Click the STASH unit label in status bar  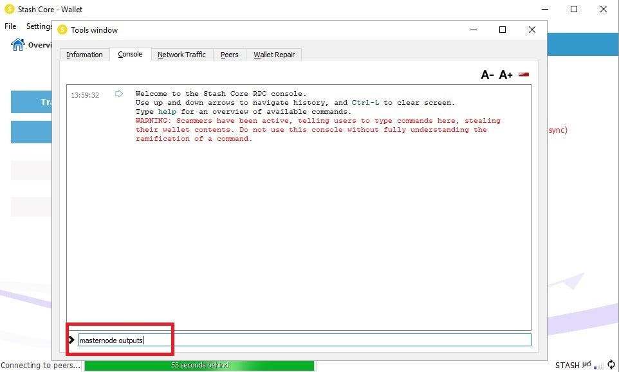point(568,366)
